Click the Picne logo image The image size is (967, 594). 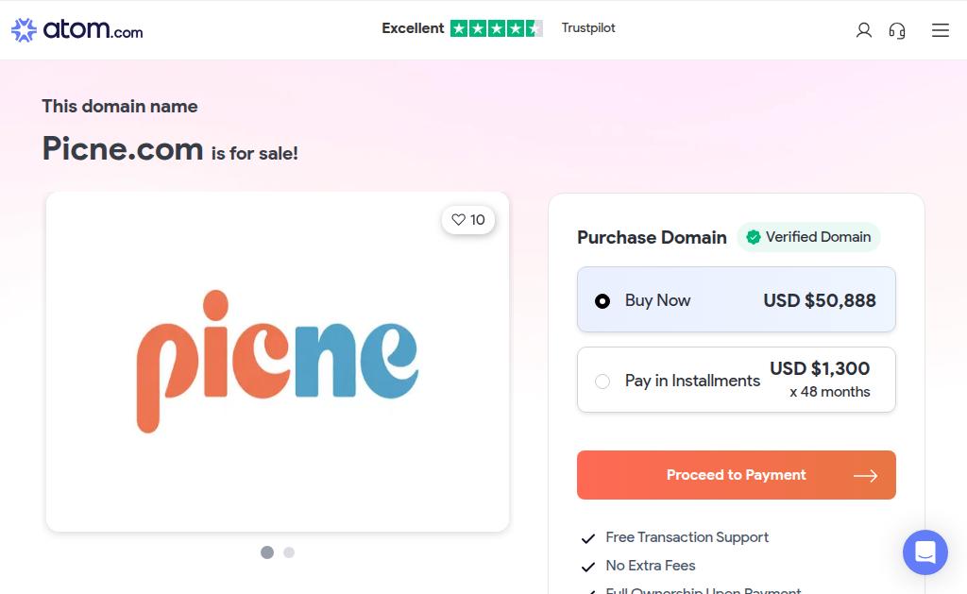tap(278, 361)
